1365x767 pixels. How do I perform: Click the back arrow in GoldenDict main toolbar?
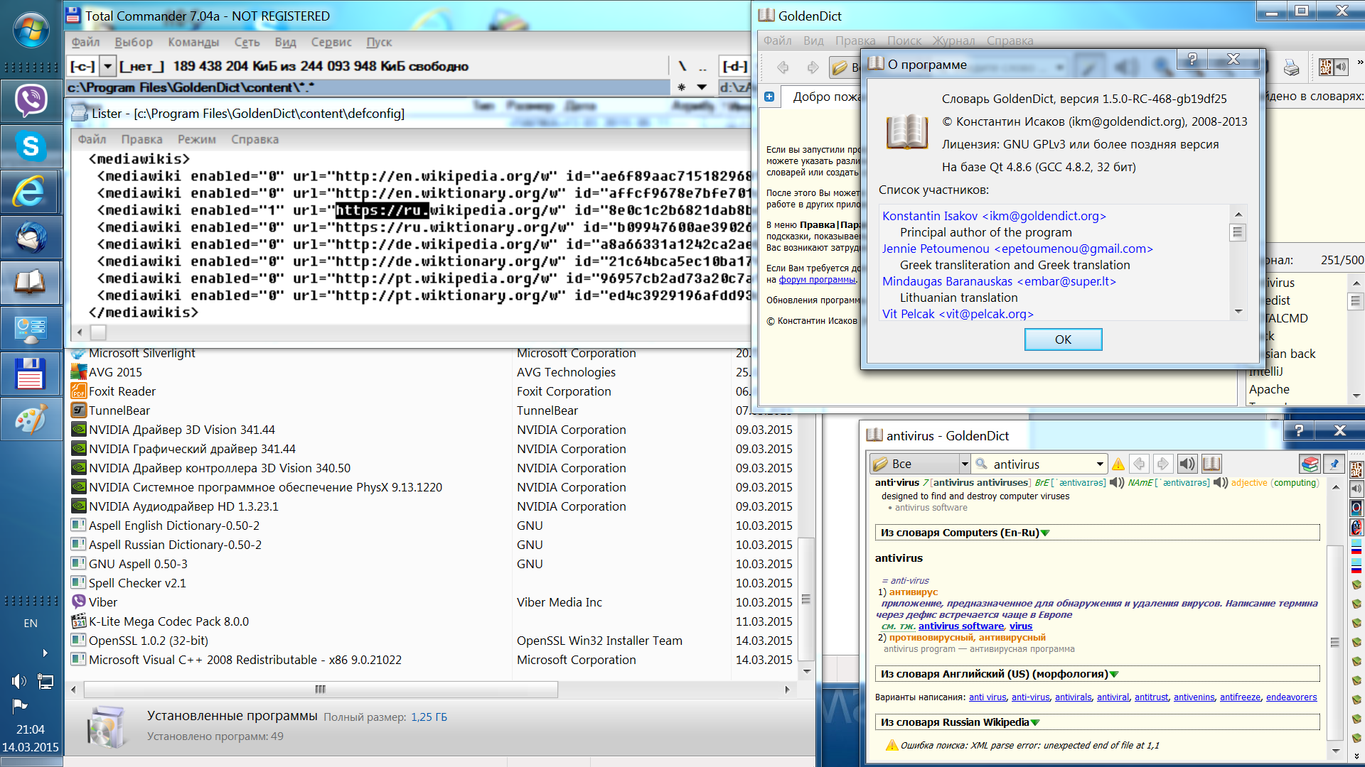point(783,67)
